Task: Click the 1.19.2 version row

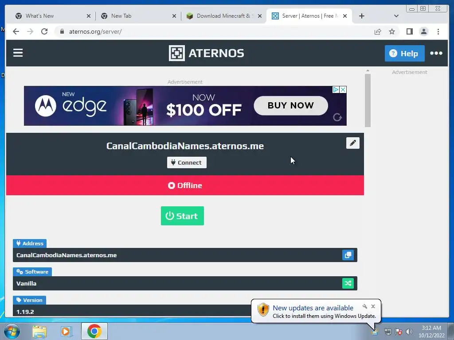Action: (185, 311)
